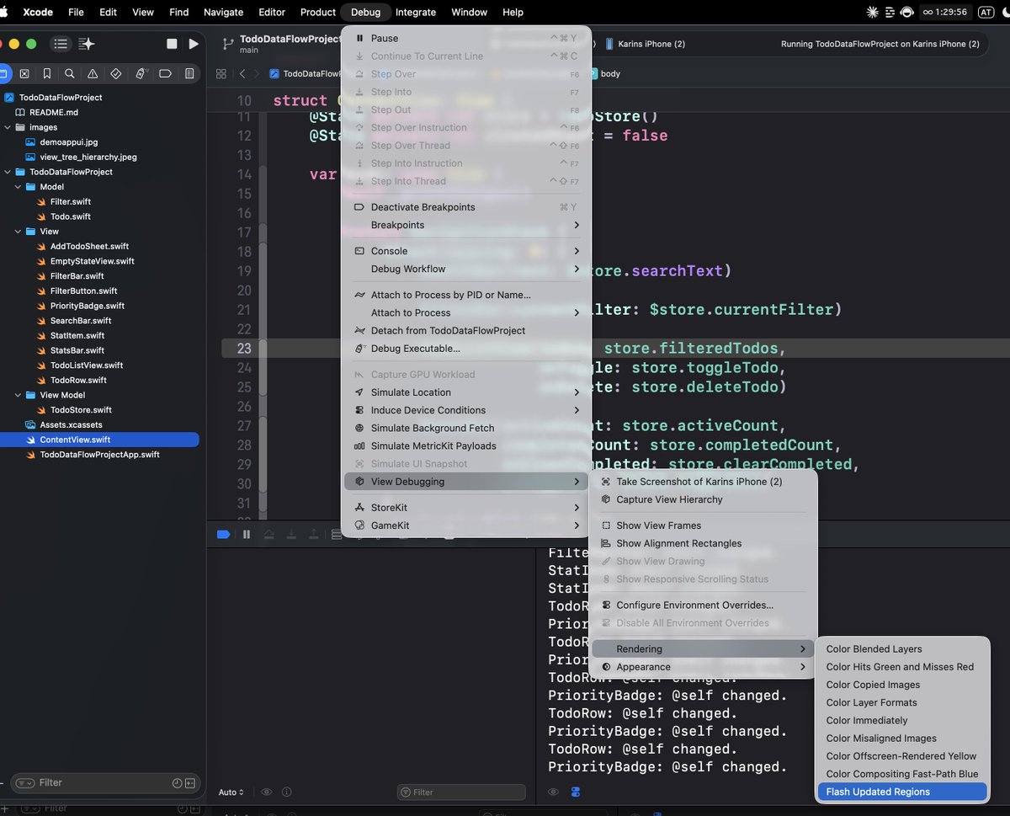The width and height of the screenshot is (1010, 816).
Task: Select README.md in project navigator
Action: (53, 112)
